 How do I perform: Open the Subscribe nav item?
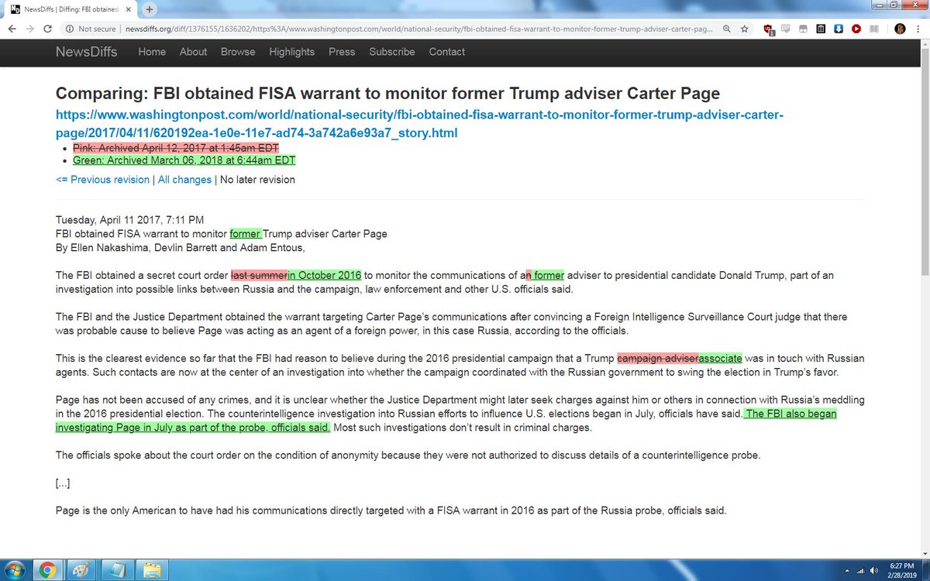[x=392, y=52]
